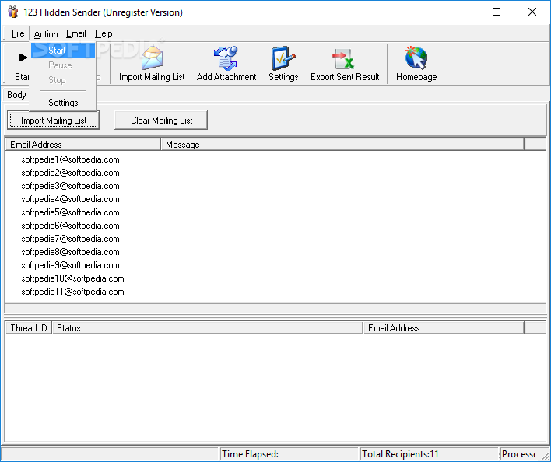Click the Add Attachment toolbar icon
This screenshot has height=462, width=551.
click(226, 58)
